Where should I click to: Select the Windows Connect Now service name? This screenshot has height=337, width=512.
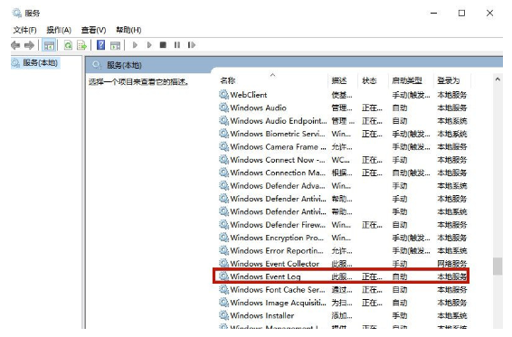[x=278, y=160]
